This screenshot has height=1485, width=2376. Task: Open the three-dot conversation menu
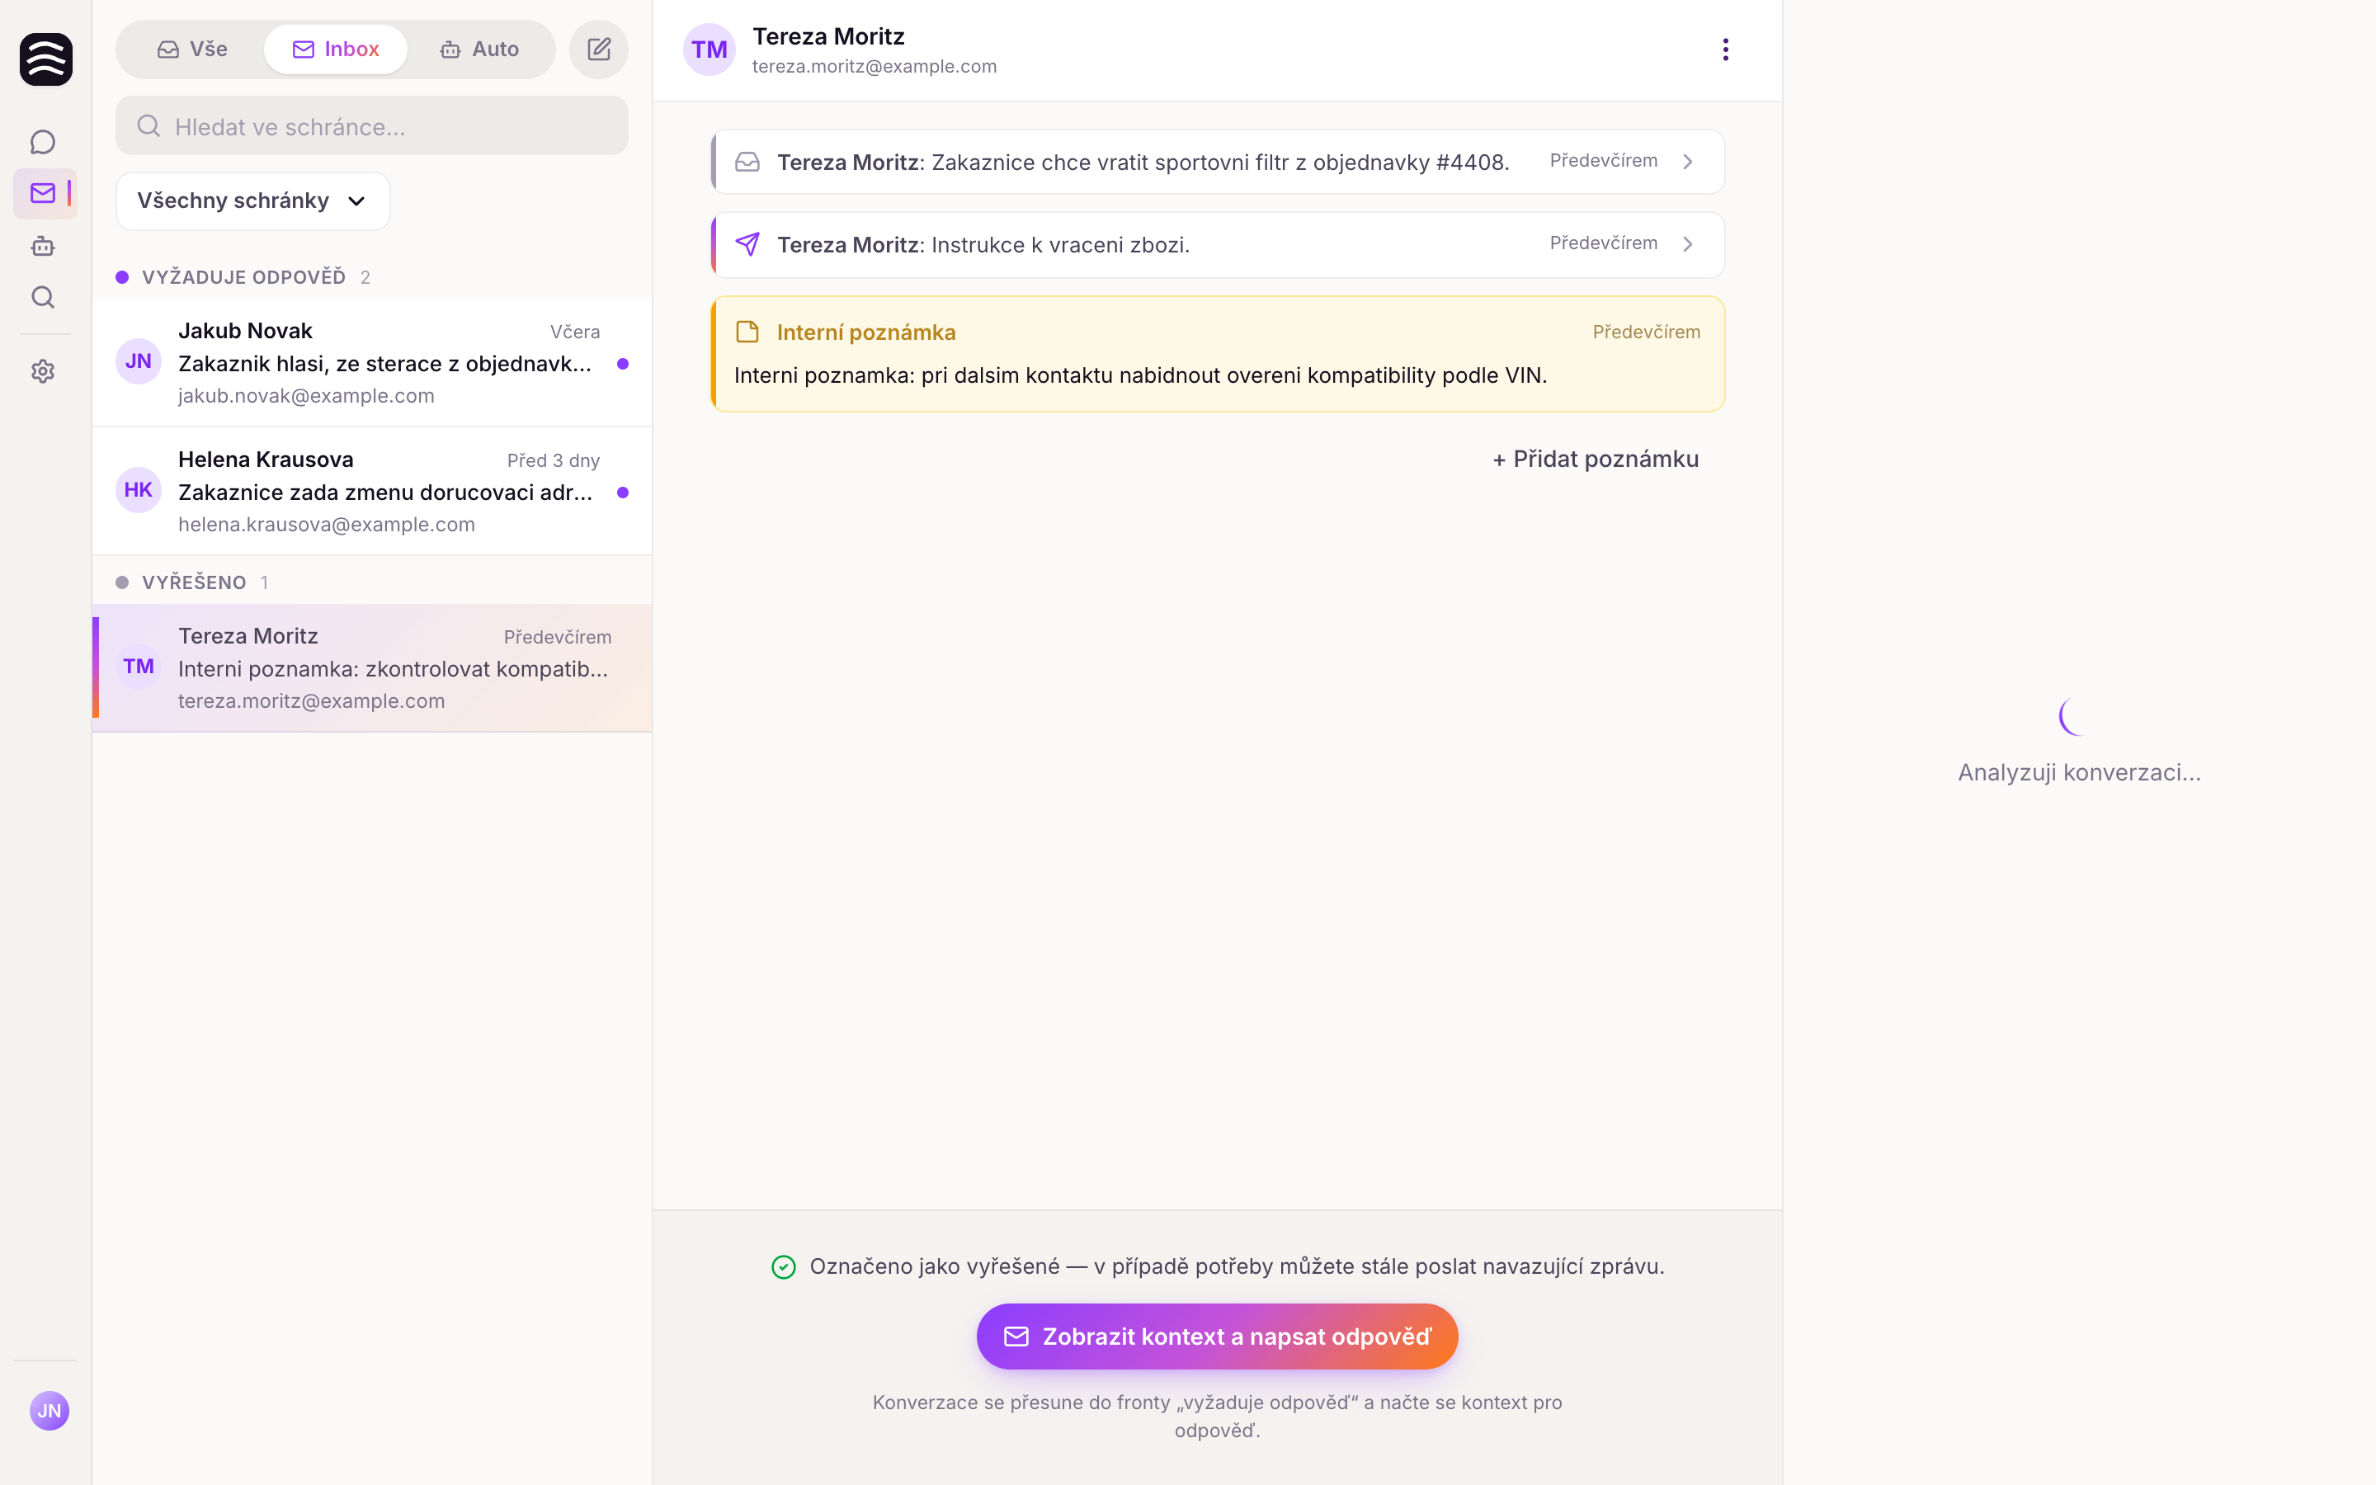(1725, 49)
